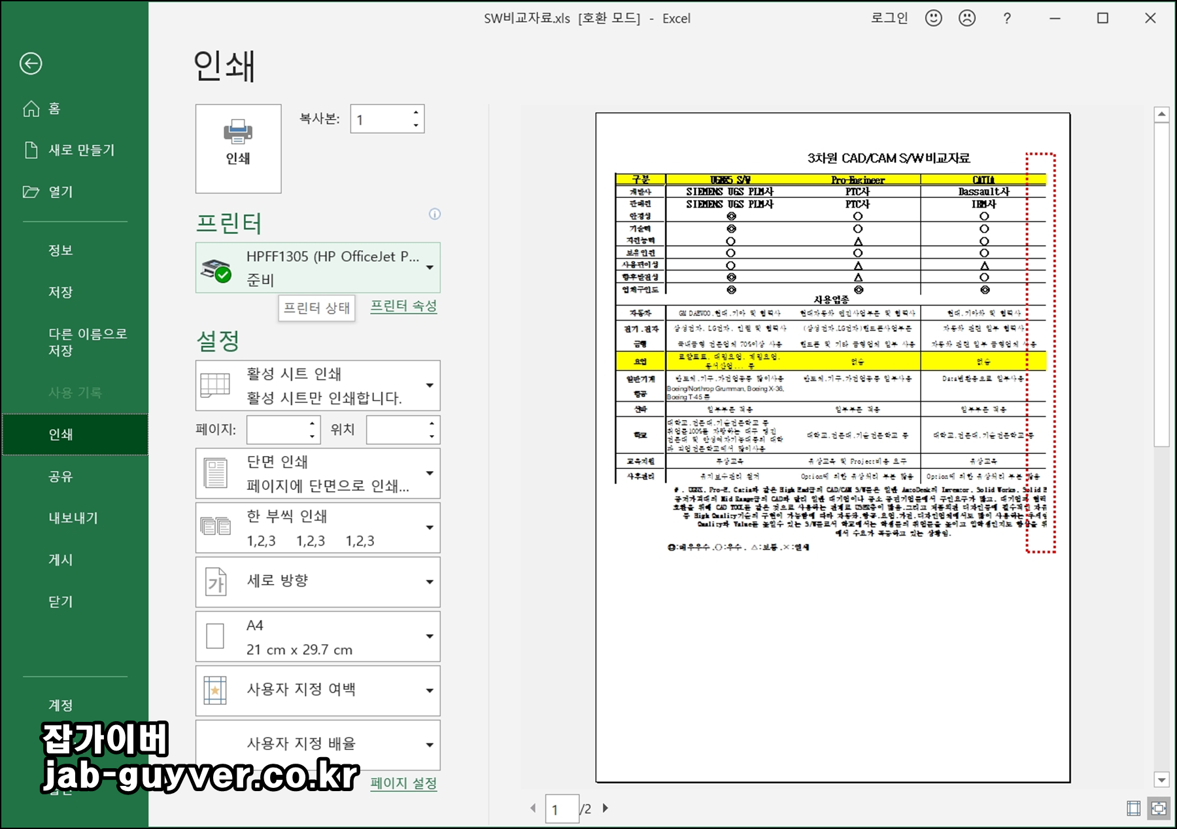This screenshot has width=1177, height=829.
Task: Click the 페이지 from-page input field
Action: tap(276, 430)
